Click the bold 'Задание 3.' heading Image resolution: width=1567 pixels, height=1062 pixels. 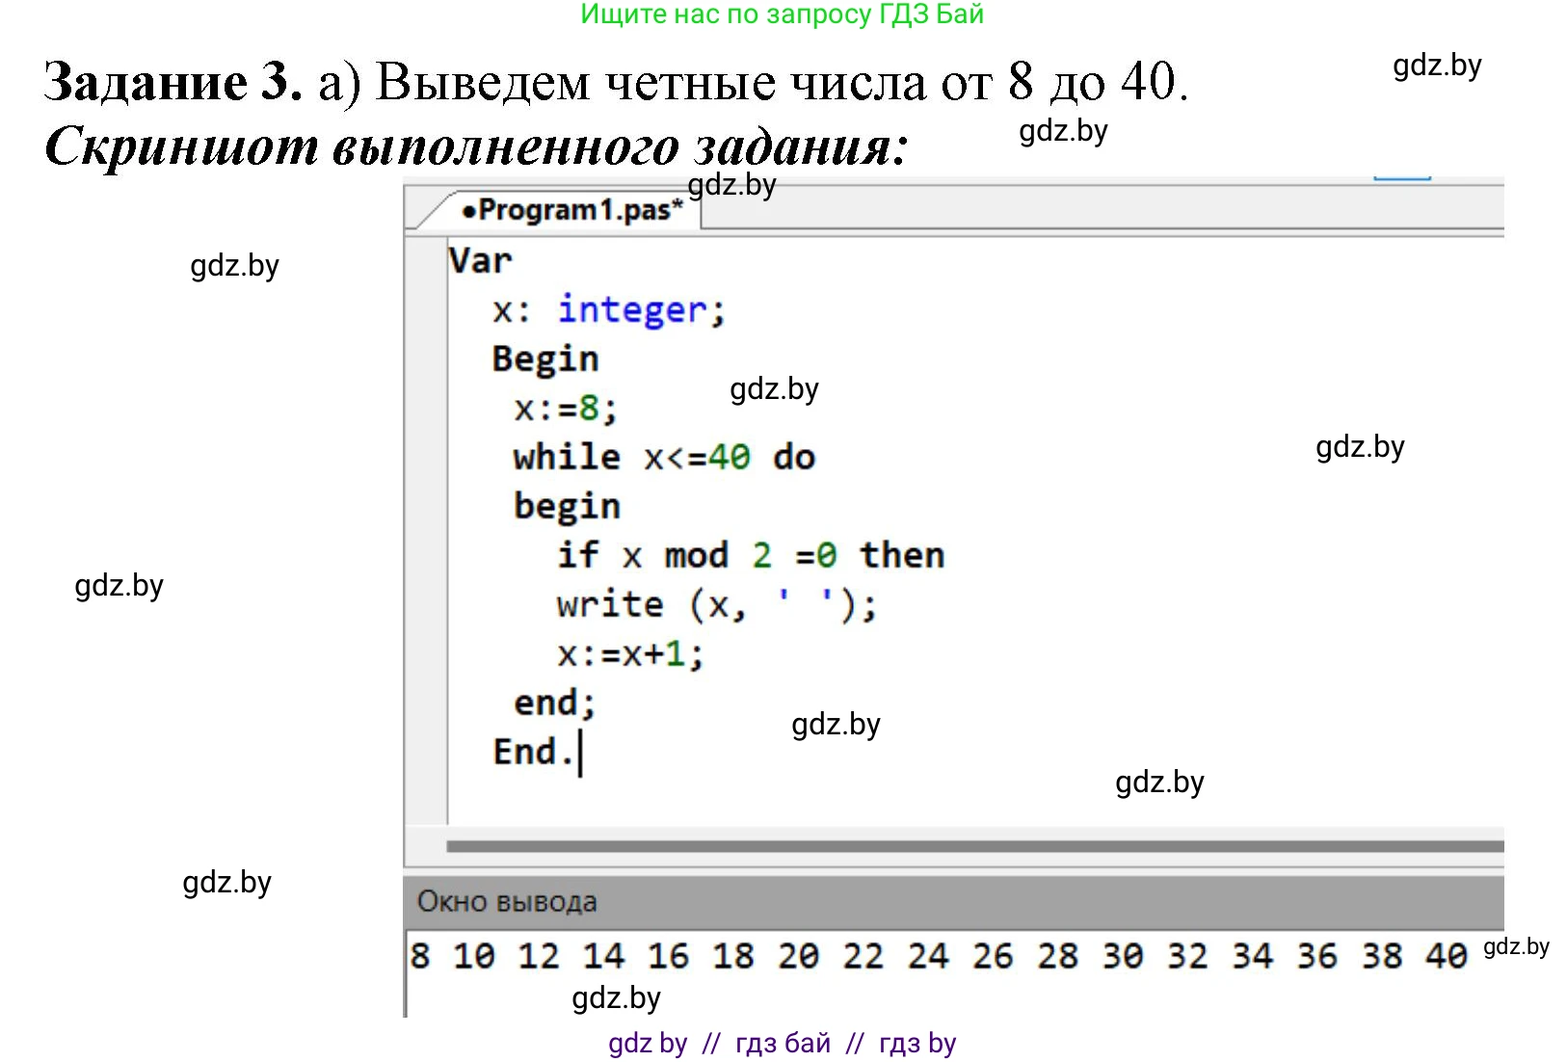173,81
